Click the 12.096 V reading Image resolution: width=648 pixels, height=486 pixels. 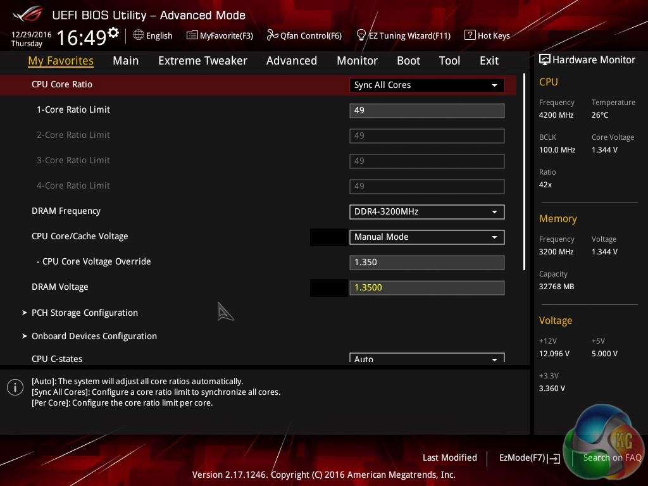click(554, 354)
